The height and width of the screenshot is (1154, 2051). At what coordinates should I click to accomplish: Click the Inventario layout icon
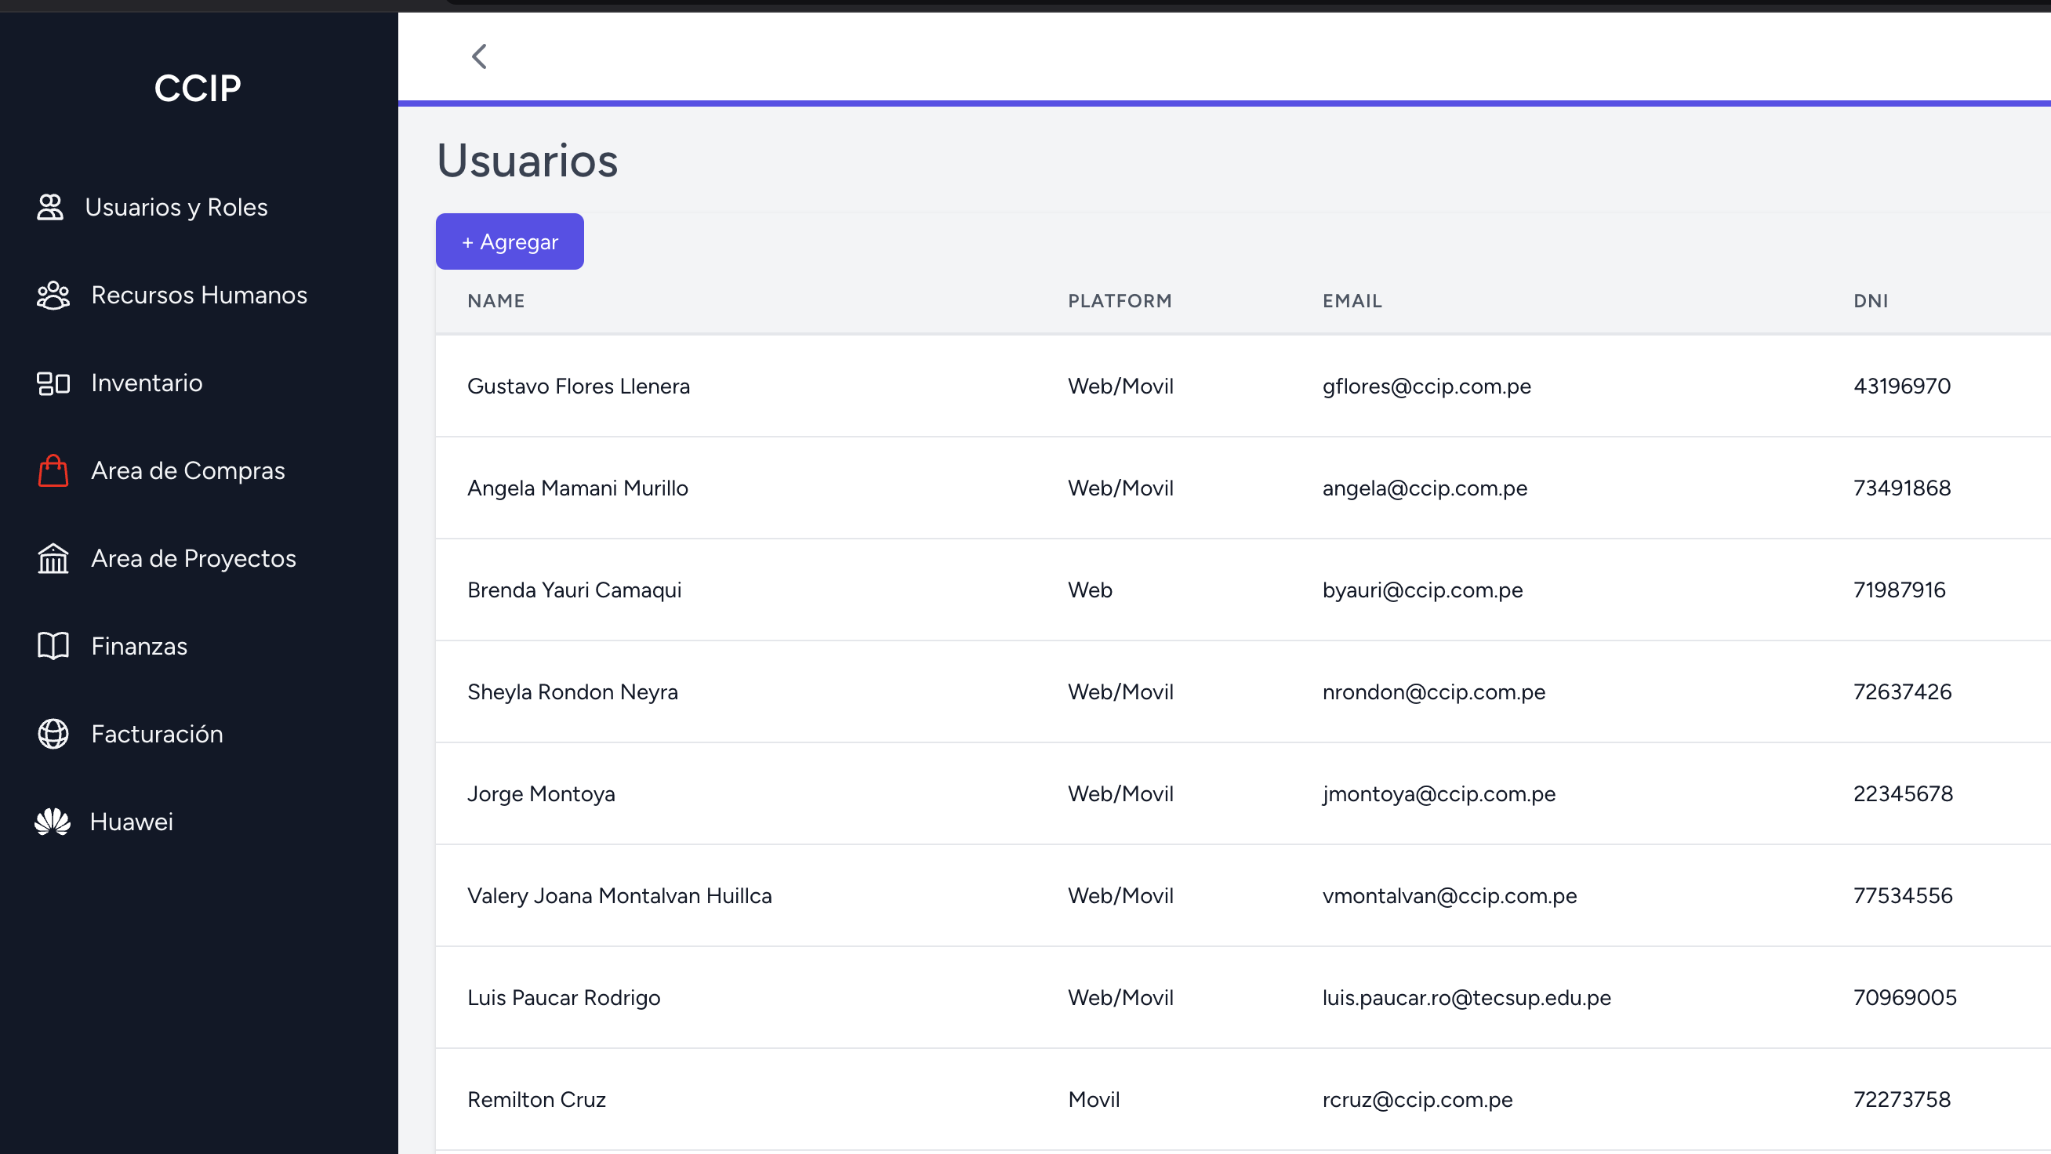pyautogui.click(x=53, y=383)
